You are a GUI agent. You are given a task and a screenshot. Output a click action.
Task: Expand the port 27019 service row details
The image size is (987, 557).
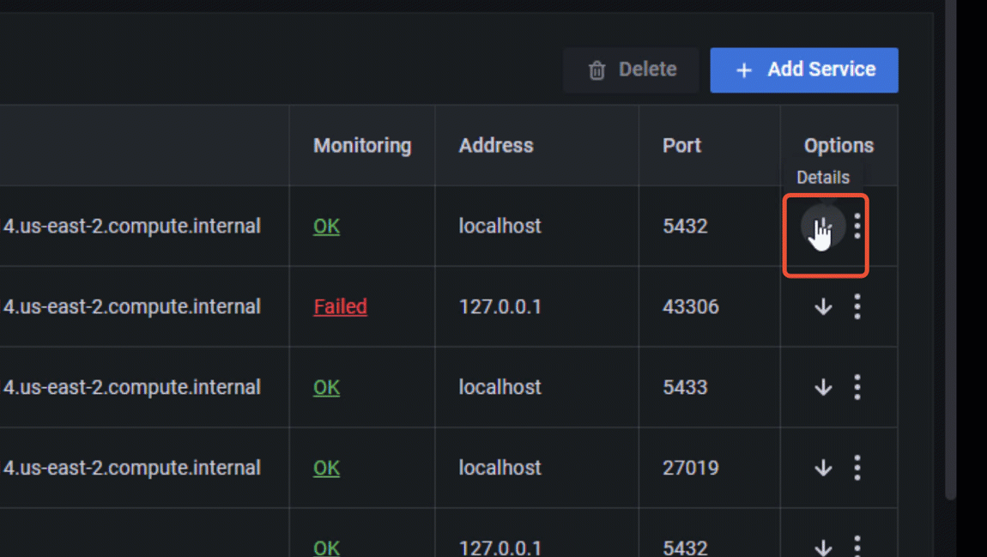tap(823, 469)
